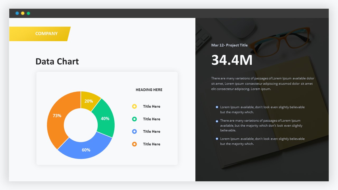338x190 pixels.
Task: Select the blue 60% donut segment
Action: point(86,149)
